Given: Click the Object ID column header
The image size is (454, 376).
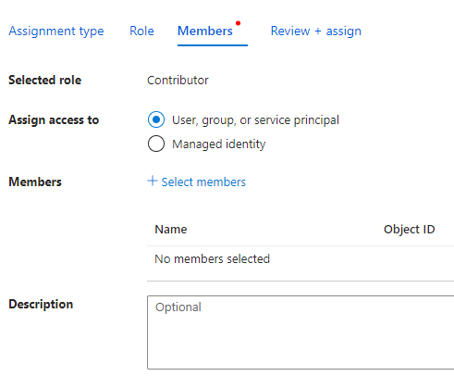Looking at the screenshot, I should click(409, 230).
